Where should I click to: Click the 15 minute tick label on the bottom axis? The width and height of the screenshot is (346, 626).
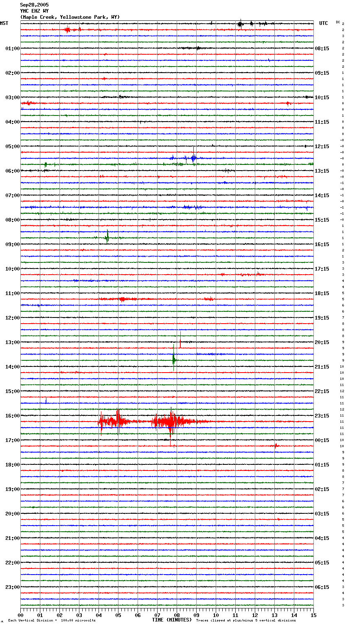coord(313,615)
